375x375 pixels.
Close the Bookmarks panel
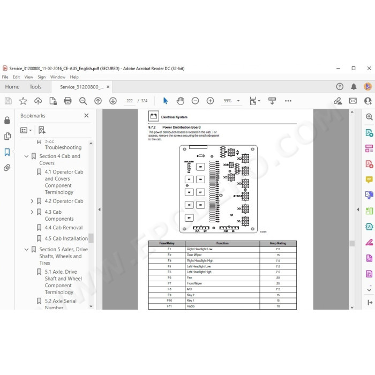click(x=87, y=116)
